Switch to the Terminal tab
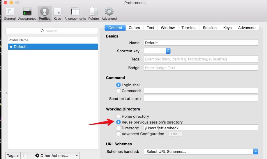 (x=189, y=28)
